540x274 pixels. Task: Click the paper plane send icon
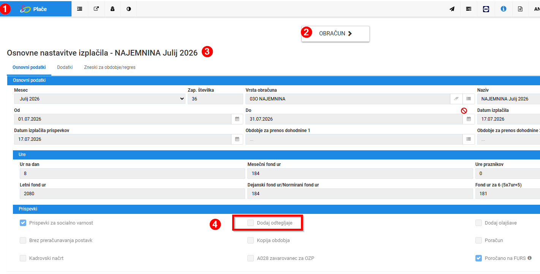452,9
